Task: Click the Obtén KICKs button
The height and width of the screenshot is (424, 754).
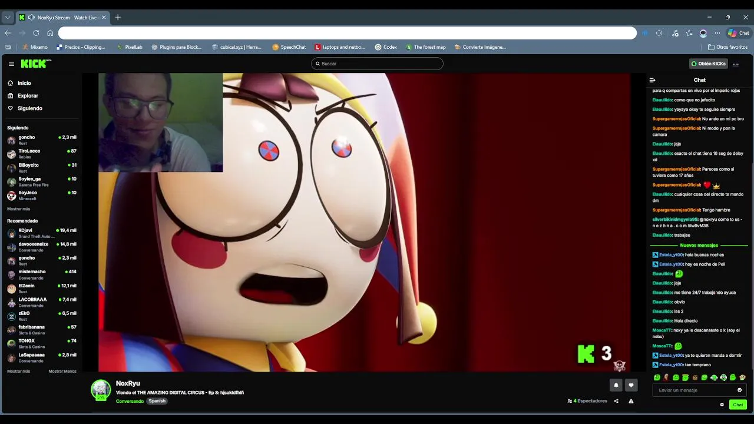Action: pos(709,64)
